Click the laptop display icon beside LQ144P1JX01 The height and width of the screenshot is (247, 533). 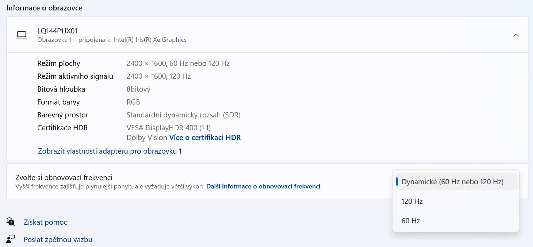pos(22,35)
